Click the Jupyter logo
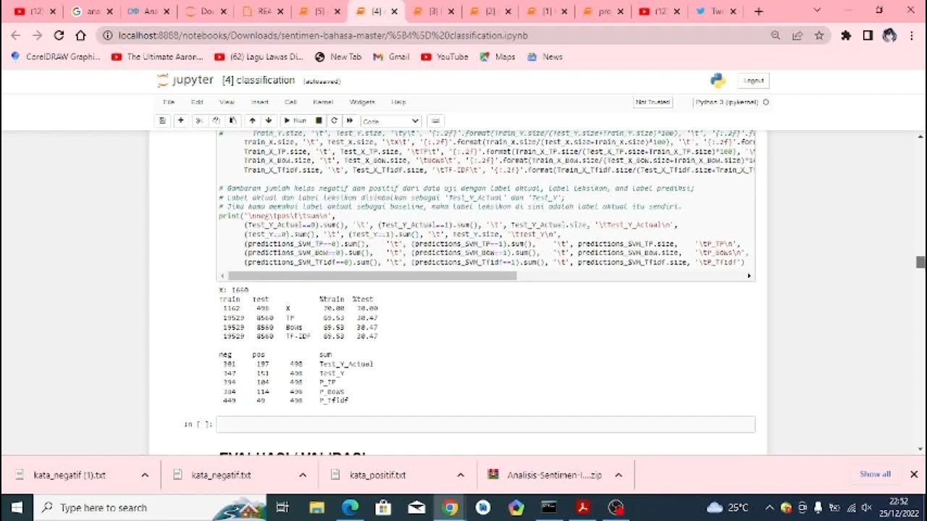This screenshot has height=521, width=927. (185, 80)
